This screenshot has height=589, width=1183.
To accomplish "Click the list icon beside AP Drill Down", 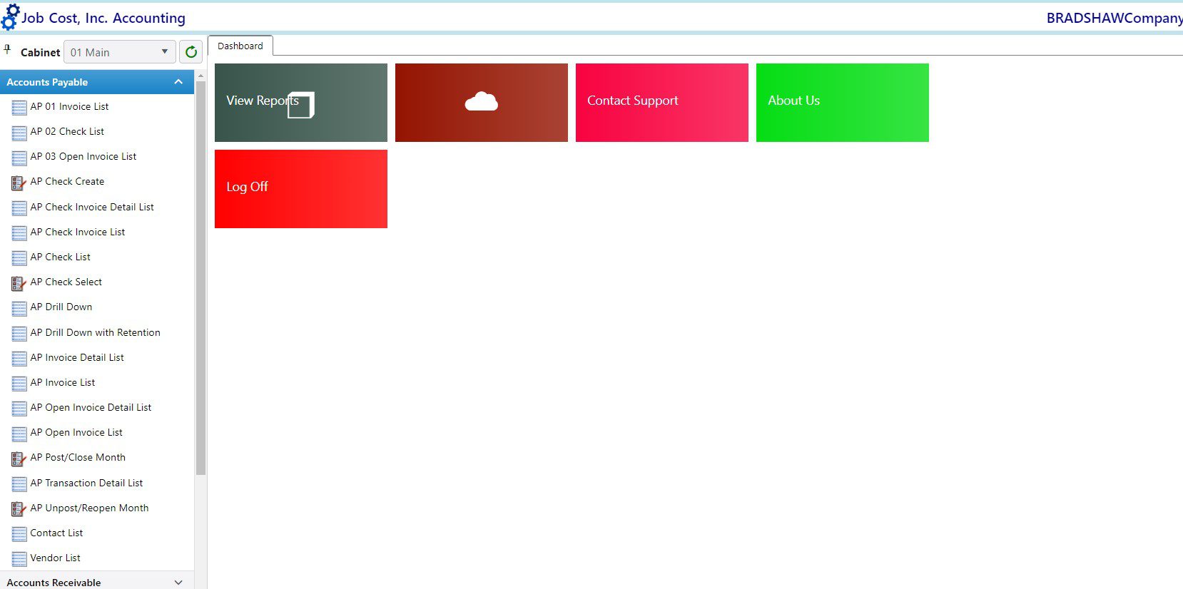I will pos(19,308).
